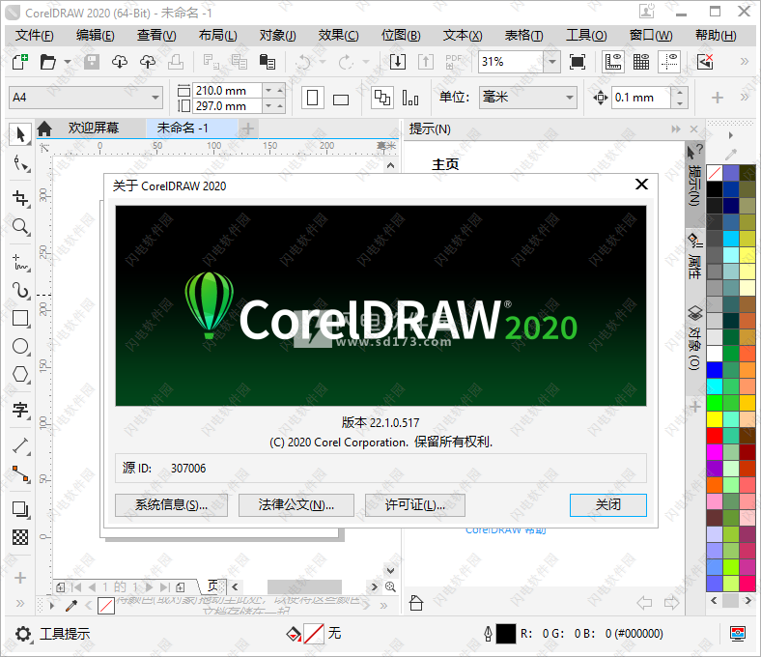Select the Ellipse tool
The image size is (761, 657).
click(x=20, y=347)
